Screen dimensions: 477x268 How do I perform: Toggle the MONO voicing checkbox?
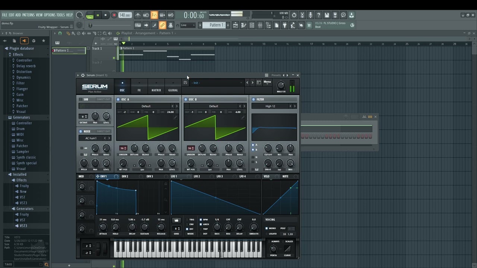266,228
